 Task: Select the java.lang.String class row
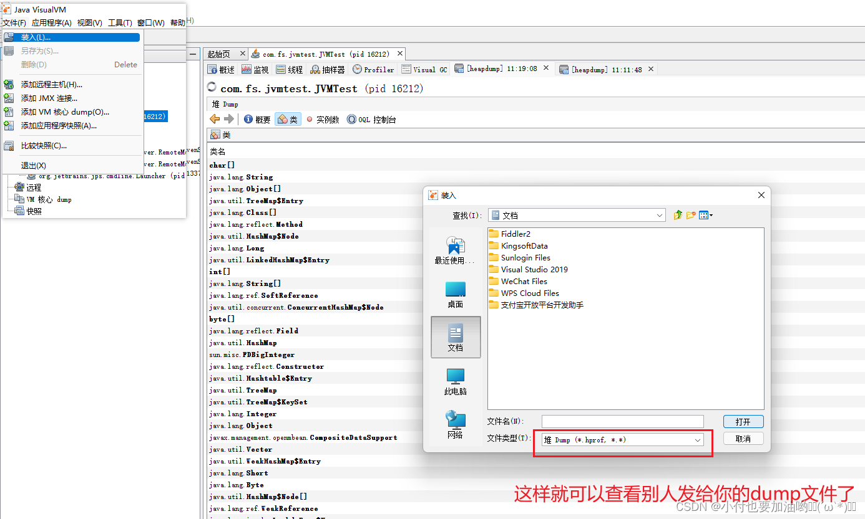coord(537,177)
